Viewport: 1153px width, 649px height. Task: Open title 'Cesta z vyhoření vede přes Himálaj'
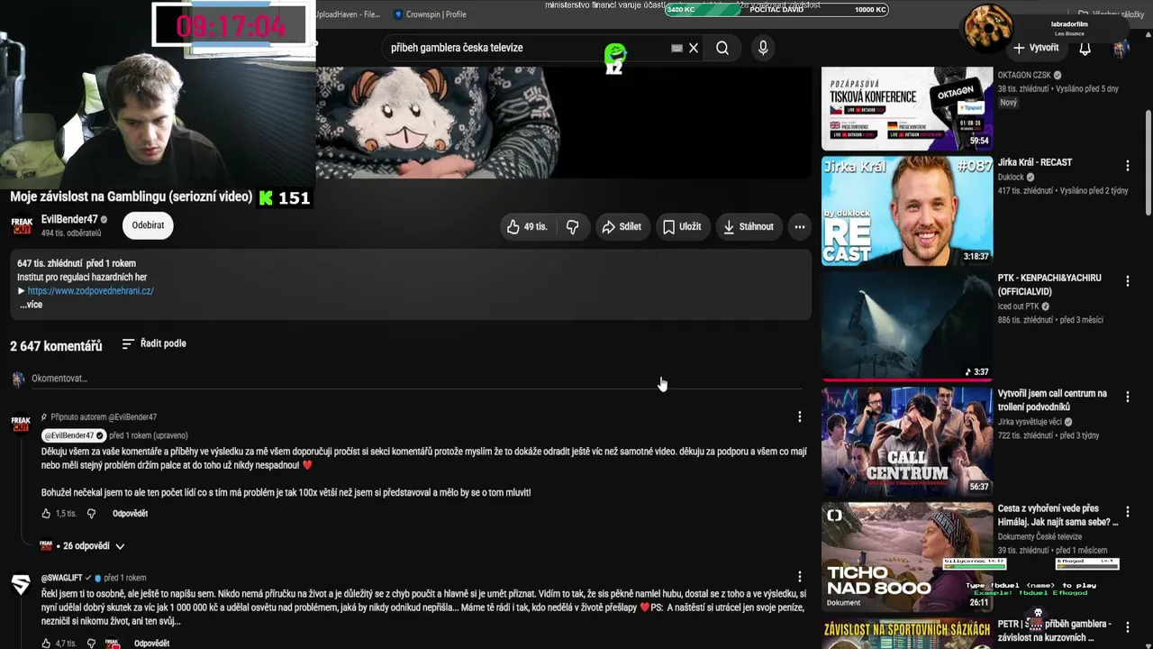pyautogui.click(x=1058, y=515)
